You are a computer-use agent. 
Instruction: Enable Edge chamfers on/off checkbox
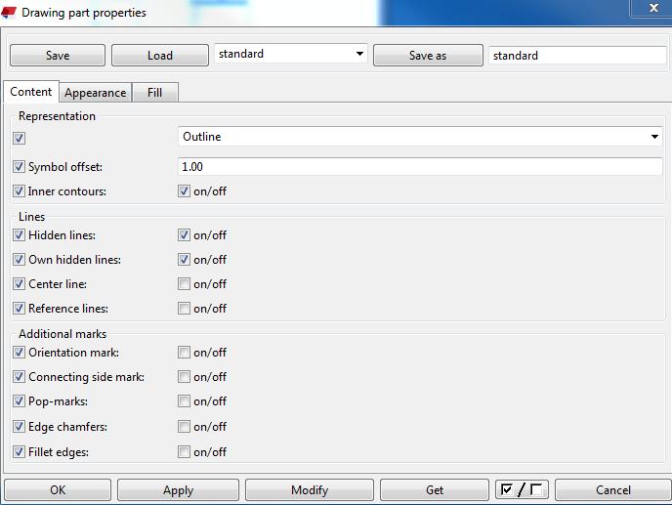(x=184, y=427)
